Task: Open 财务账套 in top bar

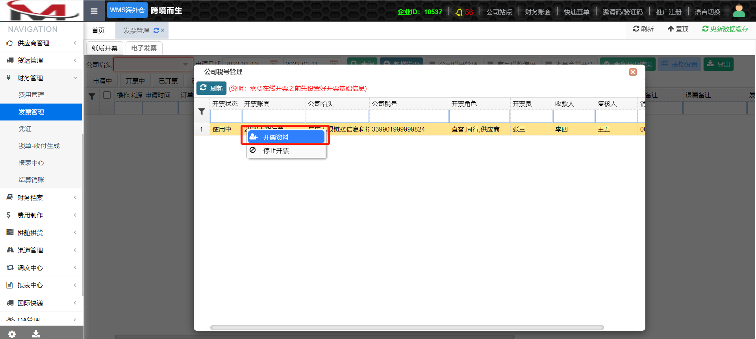Action: pyautogui.click(x=538, y=12)
